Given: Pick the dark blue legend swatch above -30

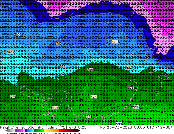Looking at the screenshot, I should (26, 130).
